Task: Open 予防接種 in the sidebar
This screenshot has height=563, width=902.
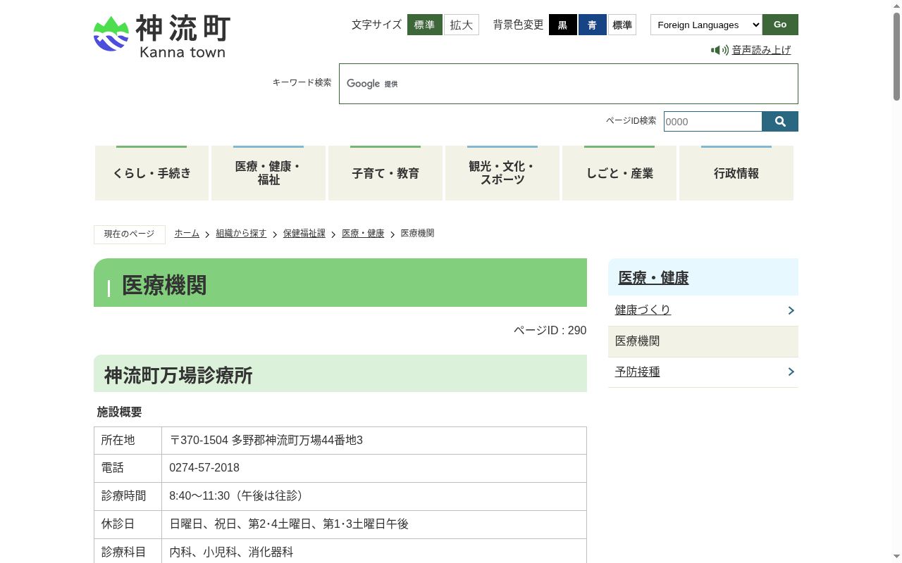Action: pos(638,372)
